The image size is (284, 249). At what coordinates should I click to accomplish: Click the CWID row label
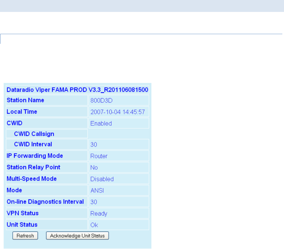click(x=14, y=123)
